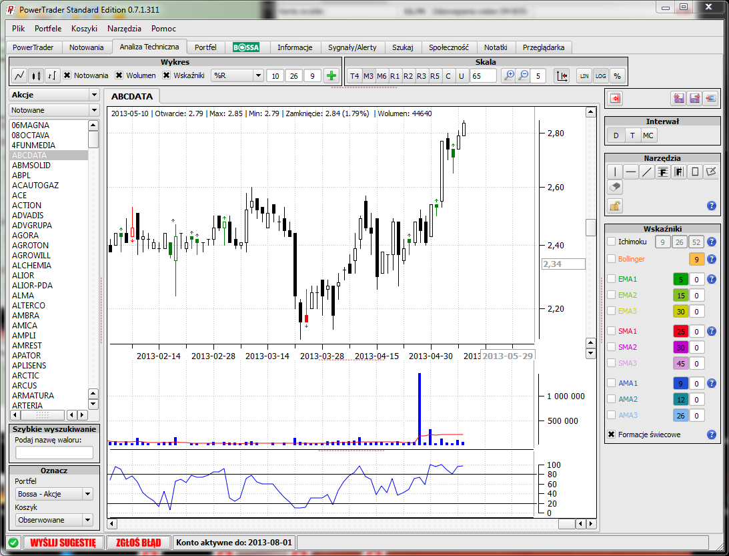Select the rectangle drawing tool
The image size is (729, 556).
695,172
